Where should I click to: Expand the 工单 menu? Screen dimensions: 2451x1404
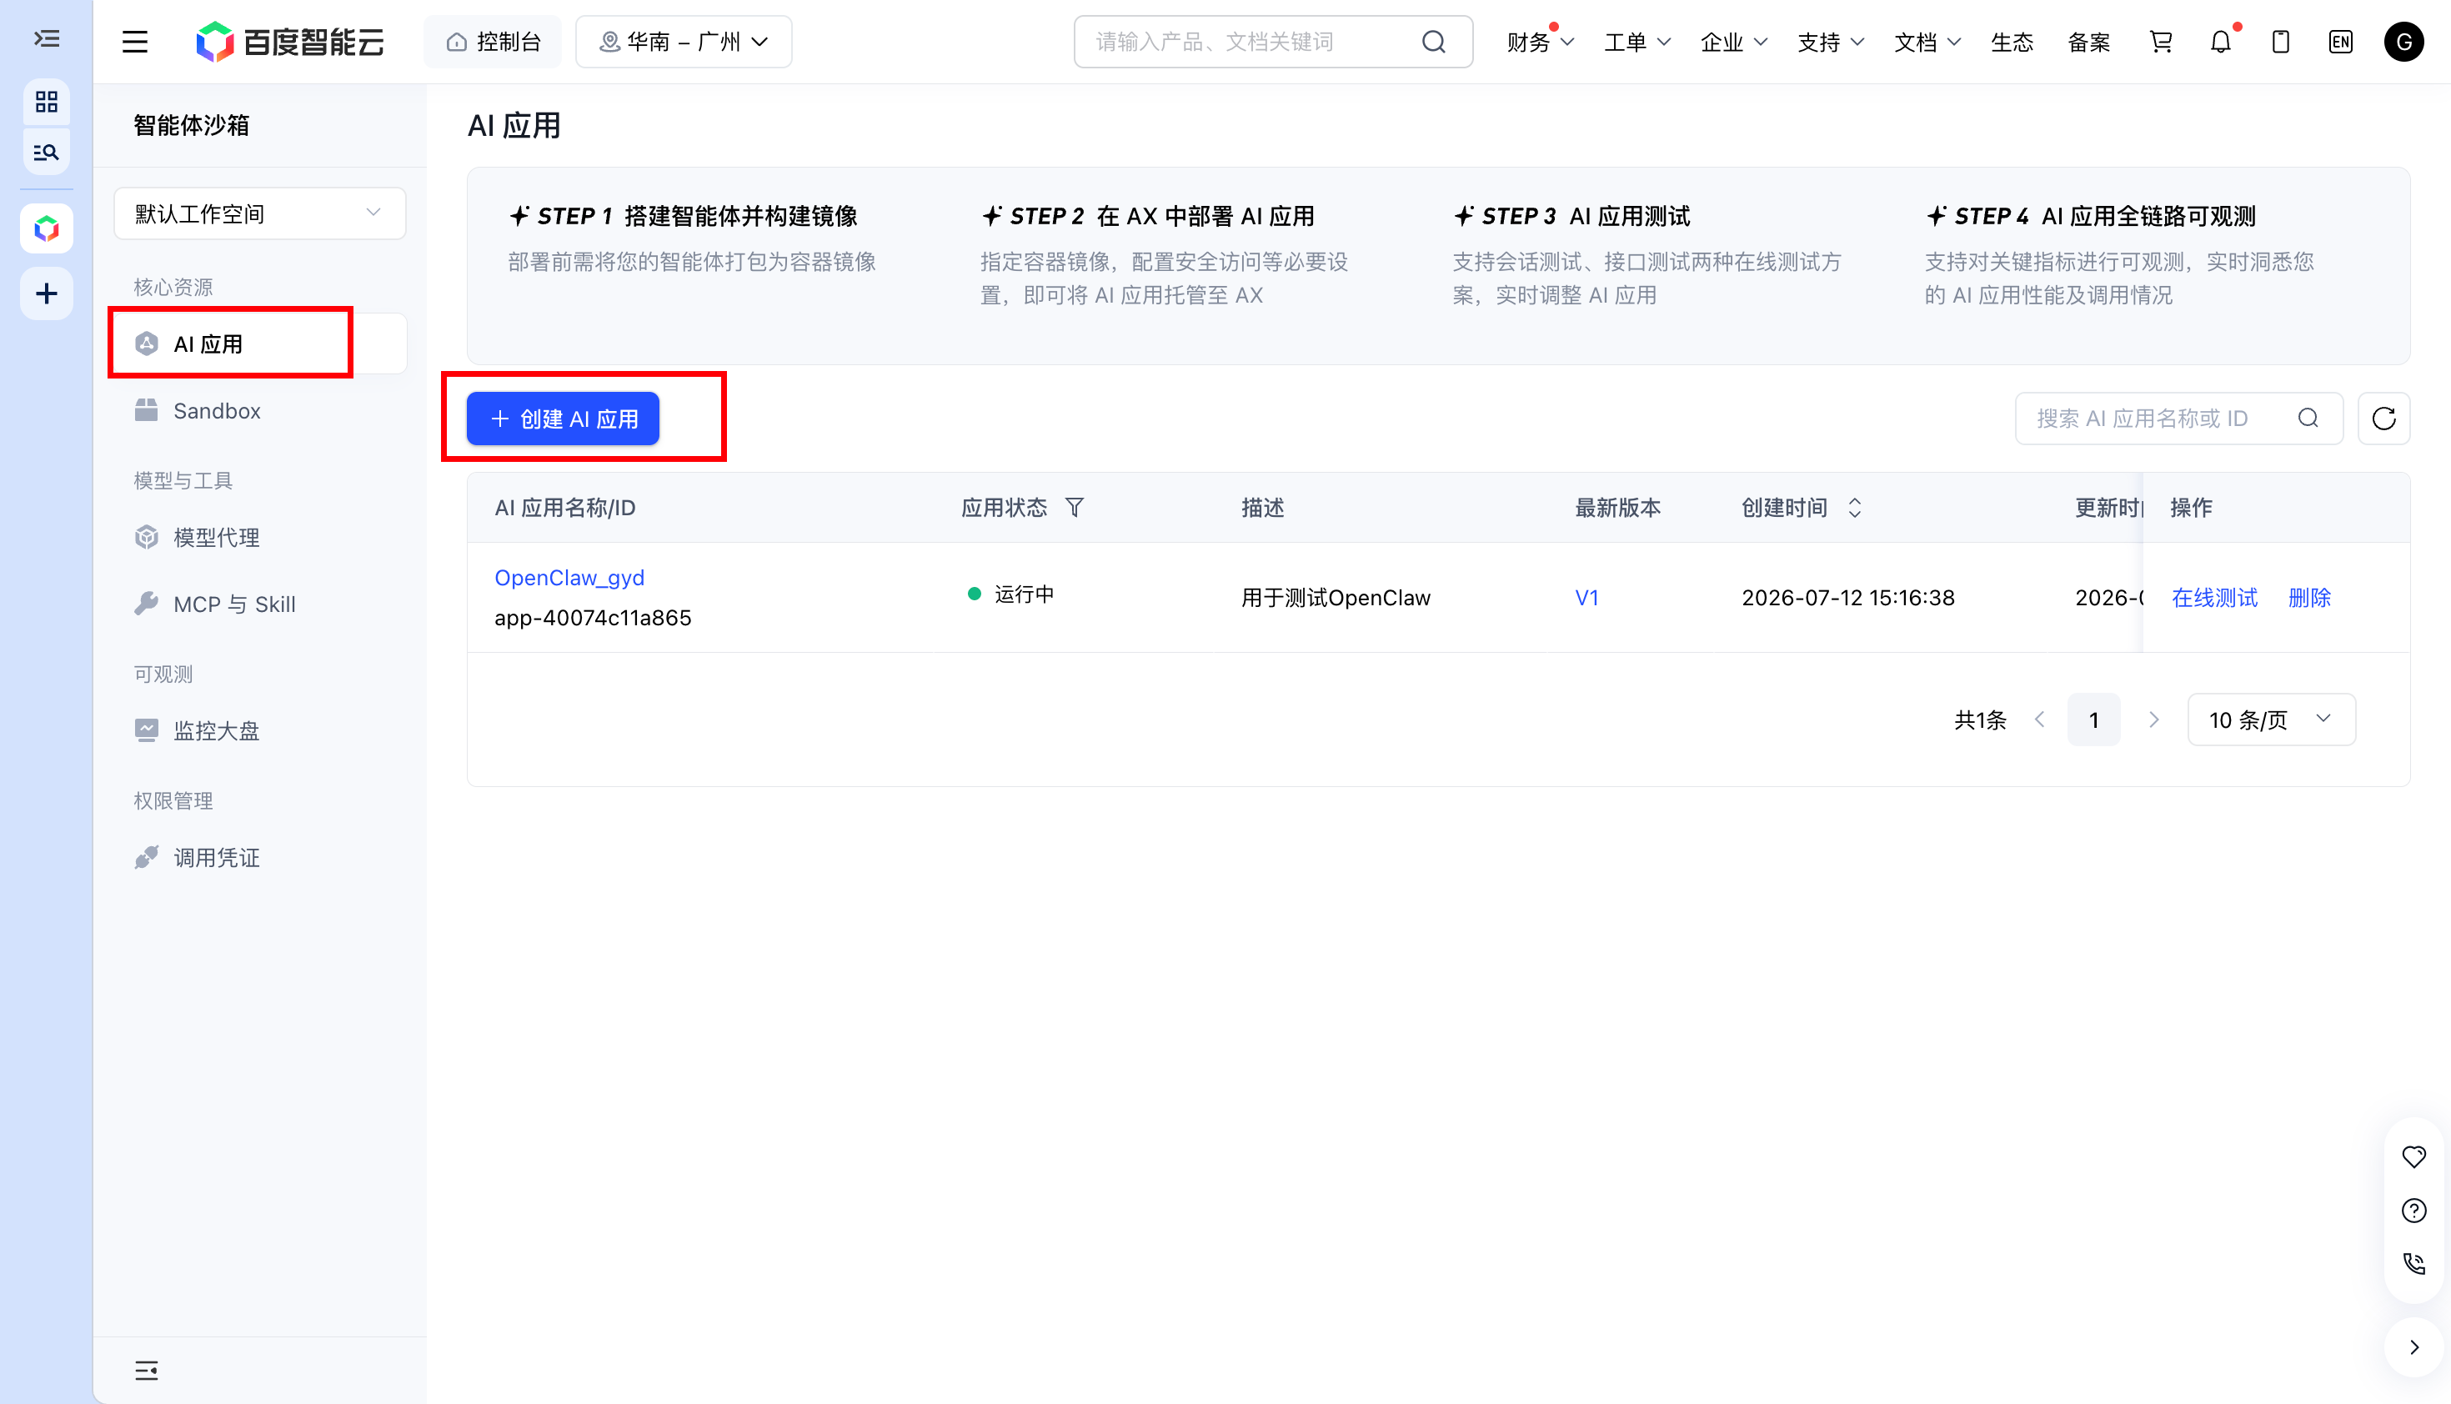(1637, 42)
